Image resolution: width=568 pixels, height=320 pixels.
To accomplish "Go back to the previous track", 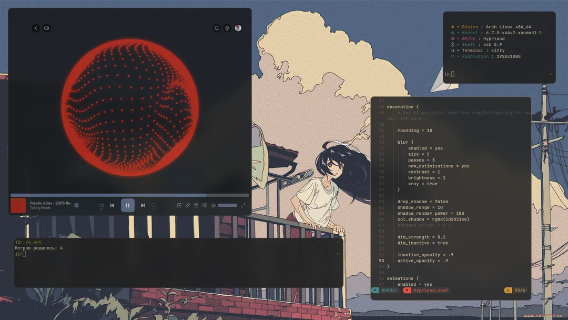I will point(112,205).
